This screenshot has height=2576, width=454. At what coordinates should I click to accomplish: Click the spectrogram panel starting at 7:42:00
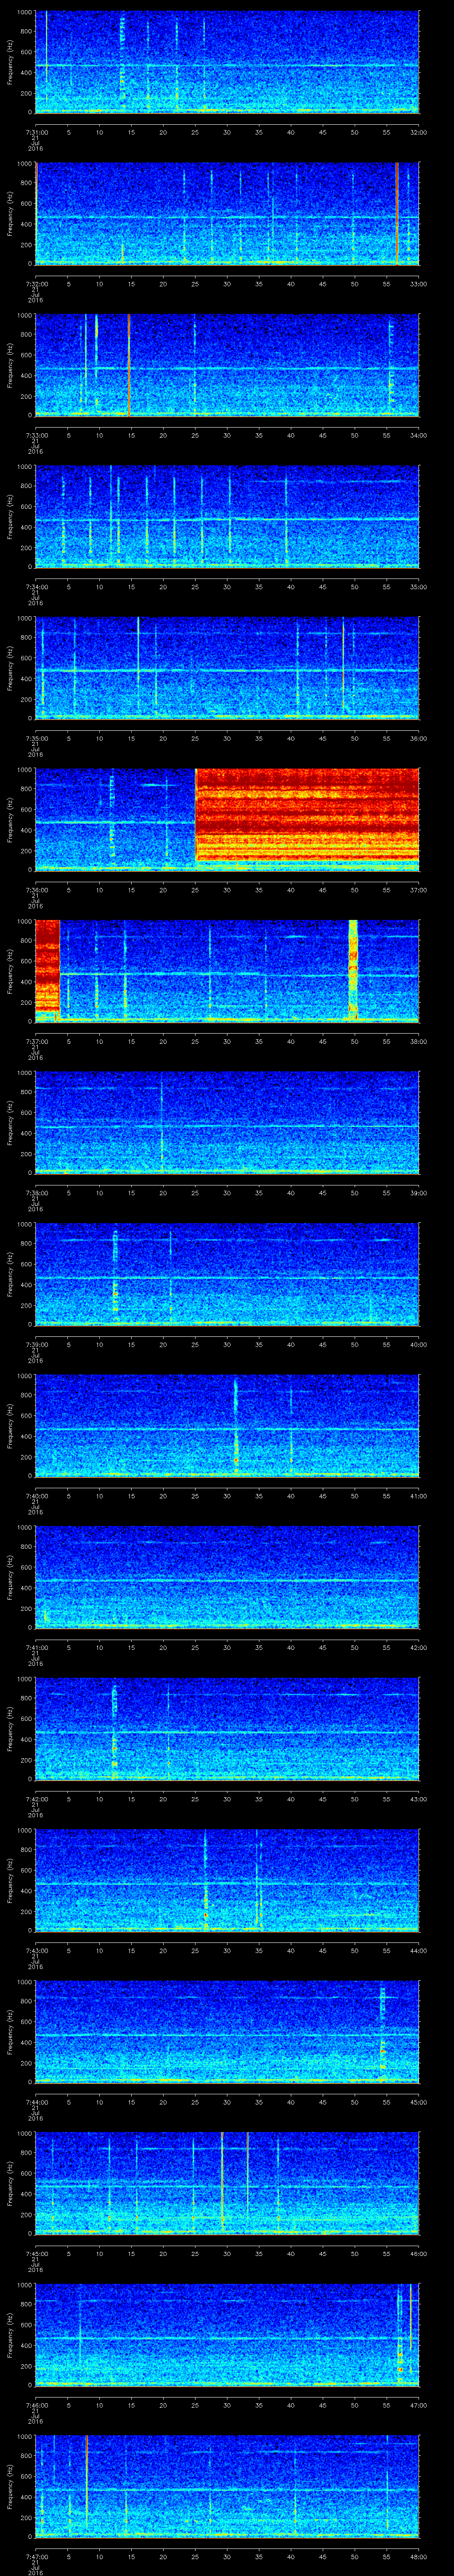click(227, 1729)
